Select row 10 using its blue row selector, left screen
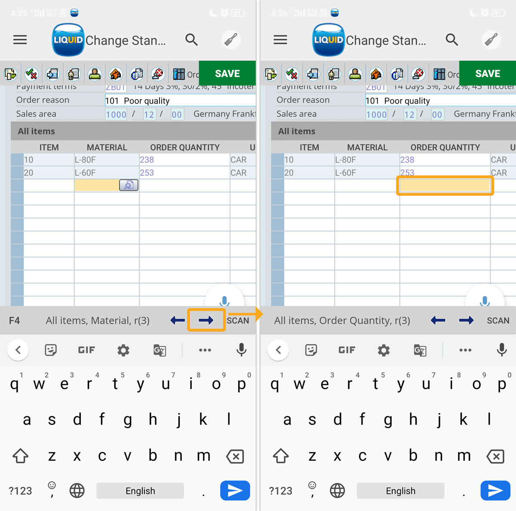 point(17,160)
